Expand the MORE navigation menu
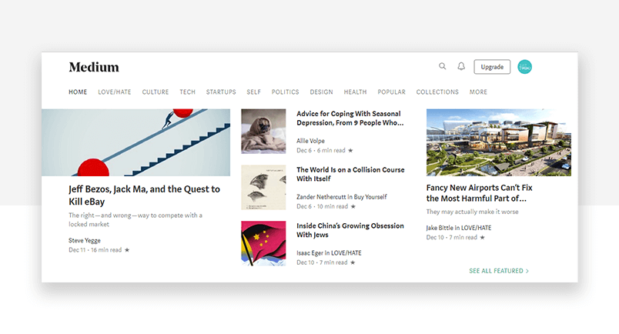 point(478,92)
